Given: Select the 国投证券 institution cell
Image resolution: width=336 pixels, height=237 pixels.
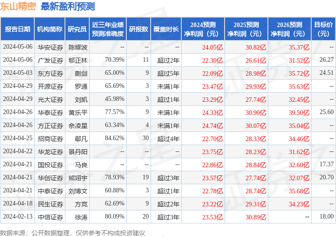Looking at the screenshot, I should pos(51,164).
